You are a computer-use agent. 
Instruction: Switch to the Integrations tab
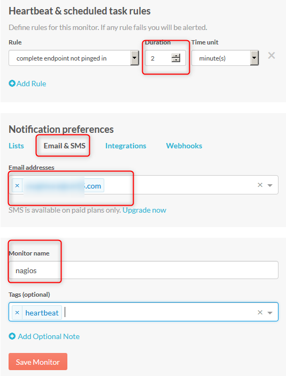[x=126, y=146]
